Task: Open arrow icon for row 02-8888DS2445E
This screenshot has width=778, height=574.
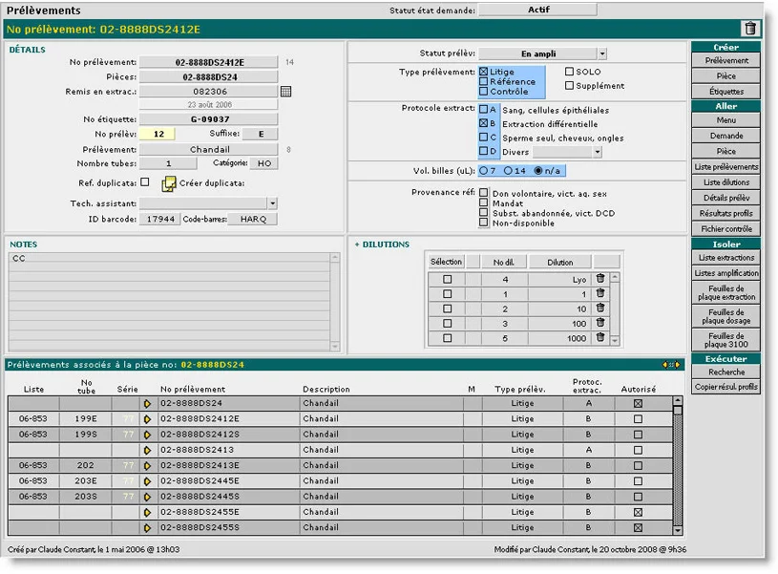Action: (x=147, y=481)
